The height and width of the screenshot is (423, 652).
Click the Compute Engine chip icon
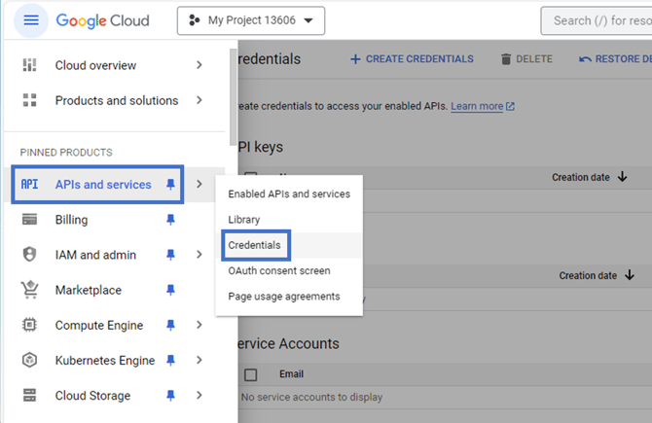(29, 325)
